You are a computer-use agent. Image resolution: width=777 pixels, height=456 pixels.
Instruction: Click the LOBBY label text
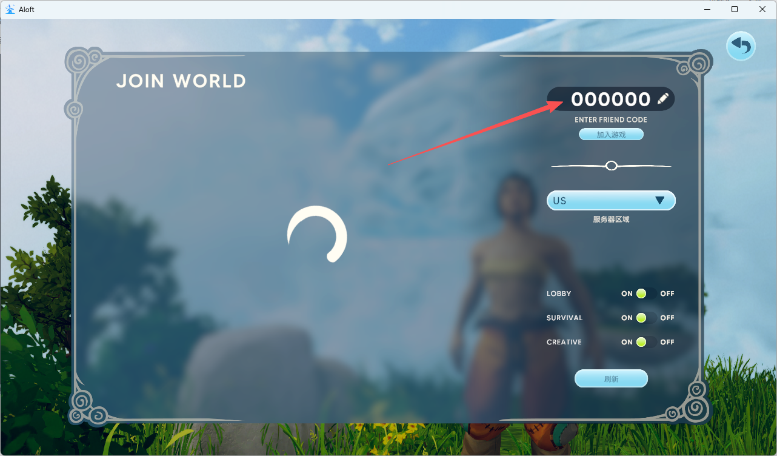pyautogui.click(x=559, y=293)
